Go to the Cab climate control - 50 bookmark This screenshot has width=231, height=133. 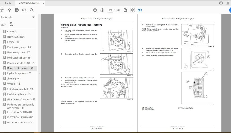(x=20, y=89)
